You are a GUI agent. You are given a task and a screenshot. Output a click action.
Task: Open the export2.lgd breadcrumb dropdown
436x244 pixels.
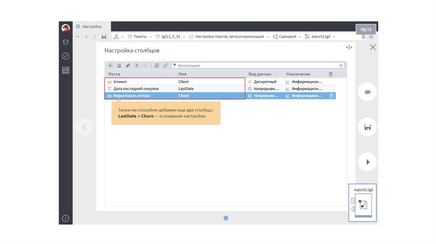tap(334, 37)
